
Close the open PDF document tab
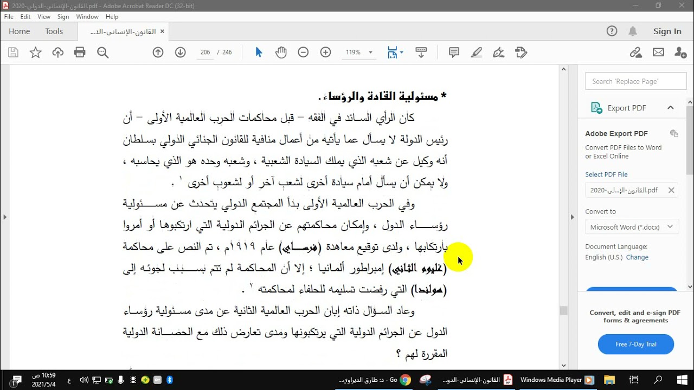point(162,31)
